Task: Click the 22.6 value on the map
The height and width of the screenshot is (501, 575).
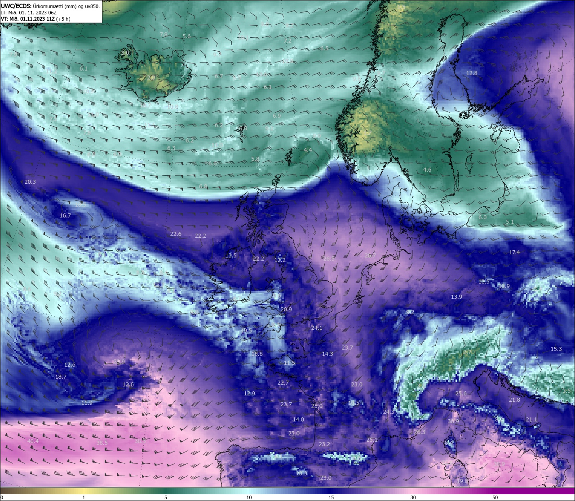Action: [x=176, y=234]
